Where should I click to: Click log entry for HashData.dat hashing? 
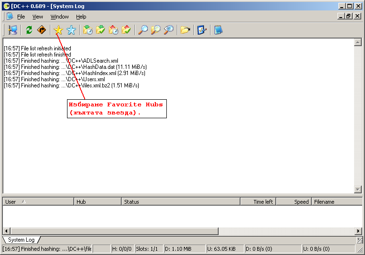pyautogui.click(x=75, y=67)
